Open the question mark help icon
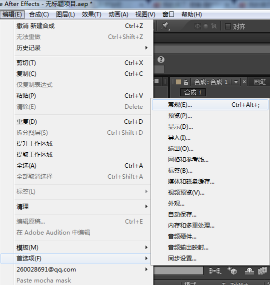 161,59
